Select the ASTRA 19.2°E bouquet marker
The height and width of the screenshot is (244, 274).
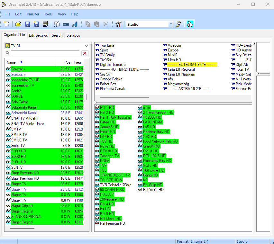point(188,88)
